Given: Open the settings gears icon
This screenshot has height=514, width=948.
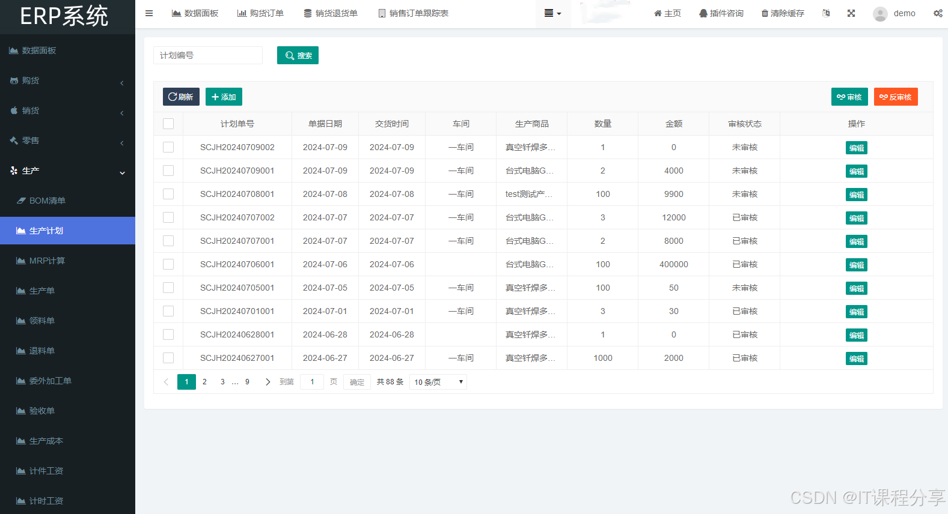Looking at the screenshot, I should tap(938, 13).
